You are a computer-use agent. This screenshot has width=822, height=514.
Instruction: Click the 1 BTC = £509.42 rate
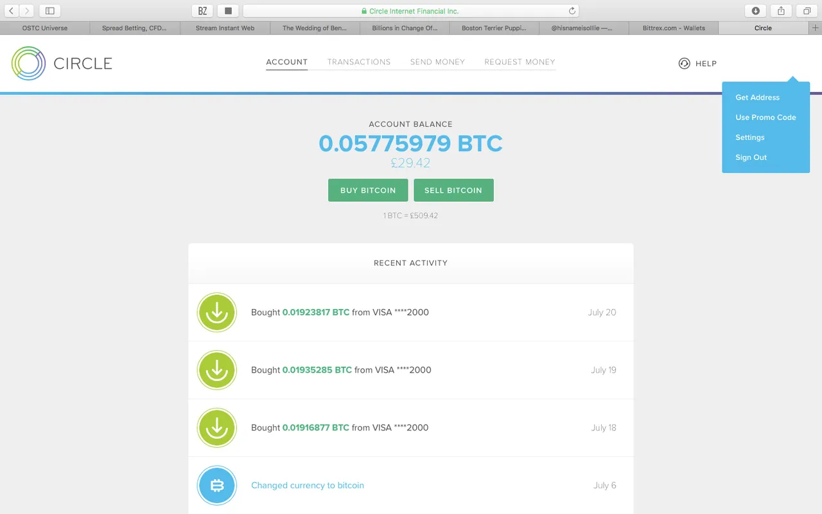(410, 216)
